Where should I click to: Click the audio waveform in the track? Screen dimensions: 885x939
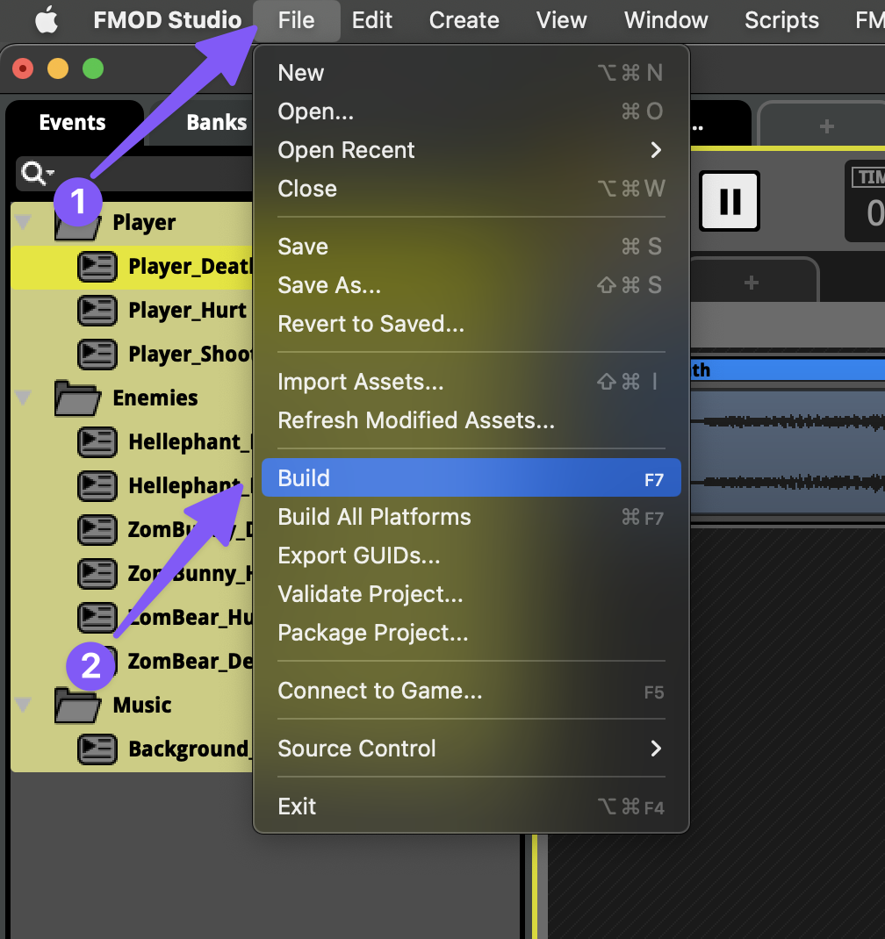(790, 452)
